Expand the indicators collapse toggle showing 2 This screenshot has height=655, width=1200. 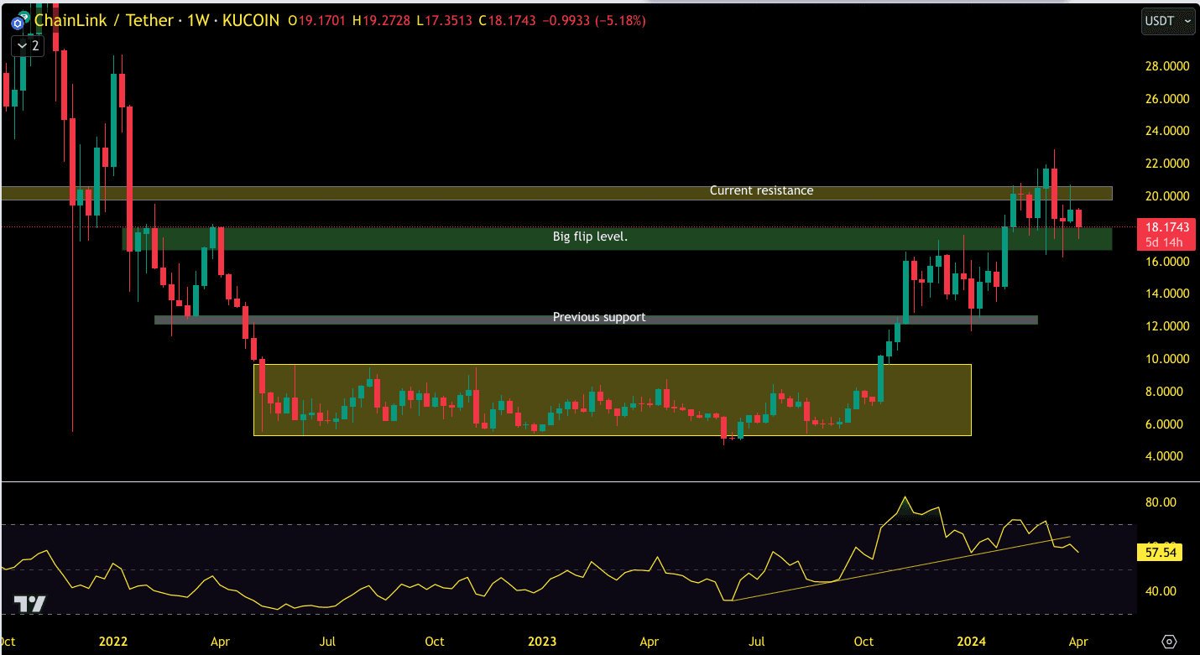[x=27, y=45]
